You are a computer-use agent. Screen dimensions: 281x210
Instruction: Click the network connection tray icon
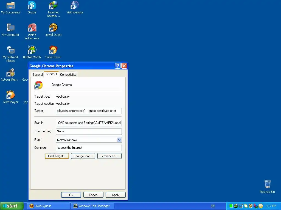tap(241, 206)
